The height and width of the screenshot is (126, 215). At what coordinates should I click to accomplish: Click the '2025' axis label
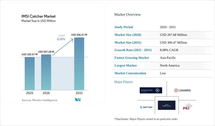[x=30, y=93]
